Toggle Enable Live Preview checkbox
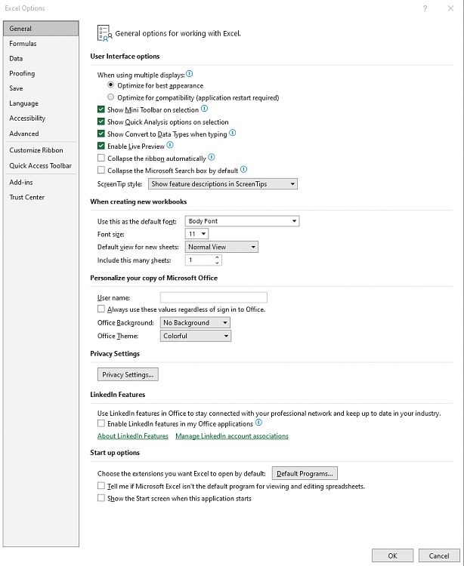464x566 pixels. 101,146
